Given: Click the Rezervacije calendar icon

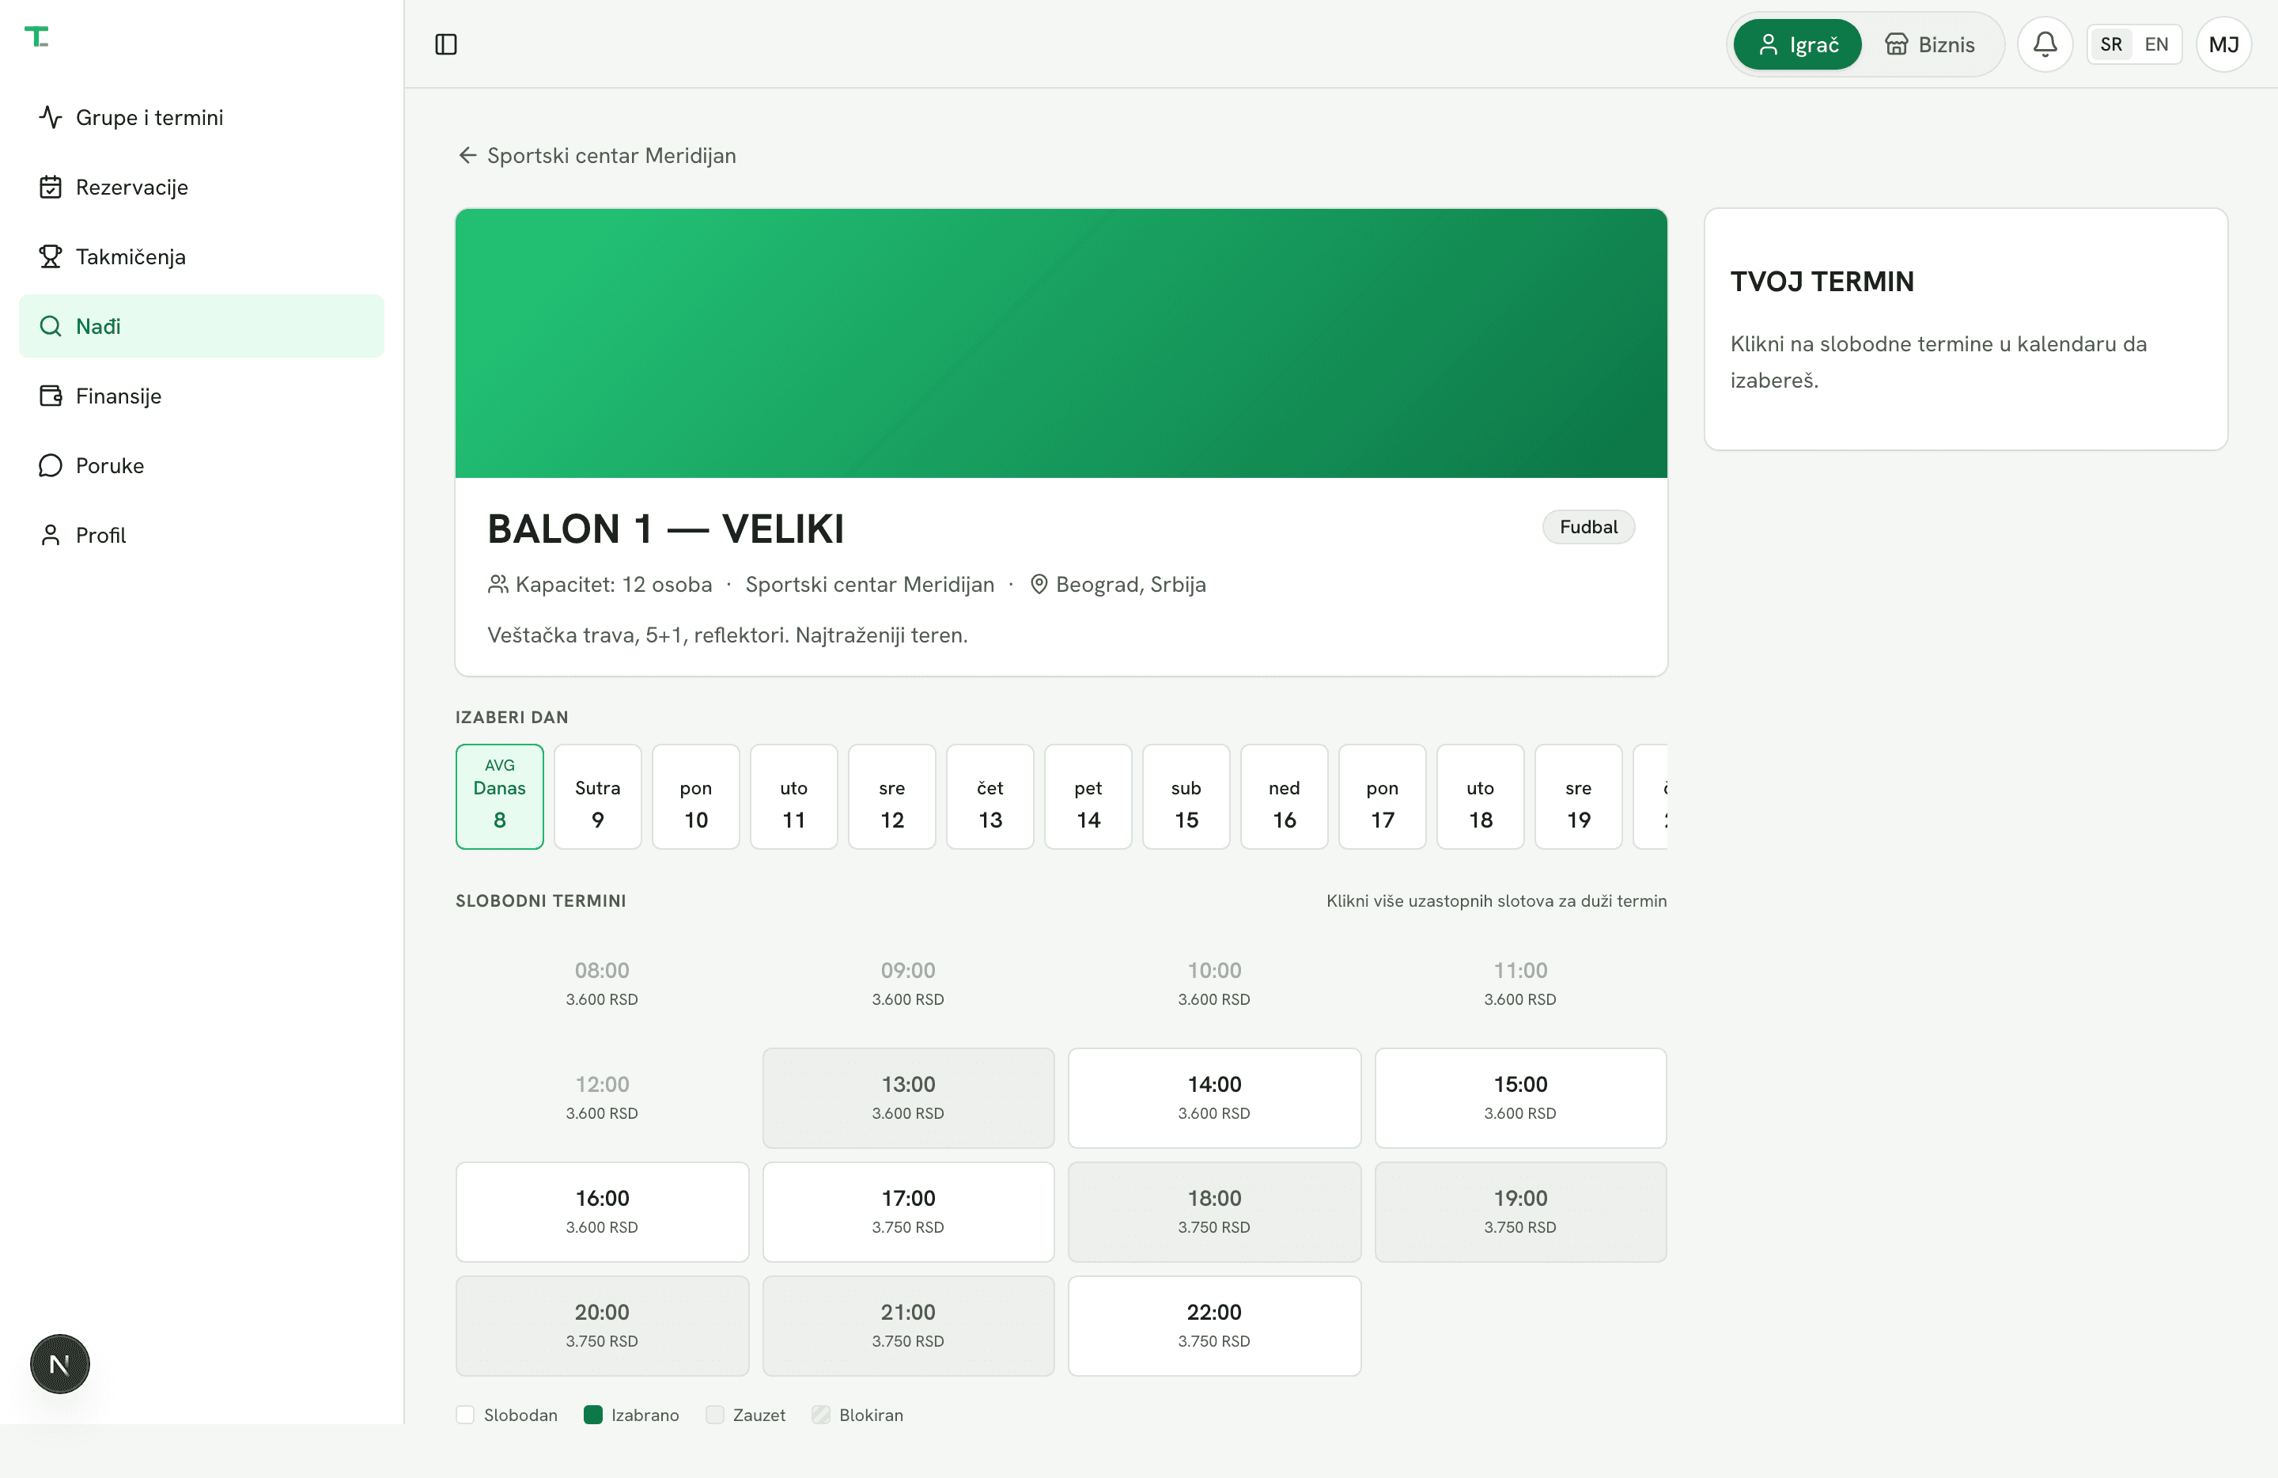Looking at the screenshot, I should point(51,187).
